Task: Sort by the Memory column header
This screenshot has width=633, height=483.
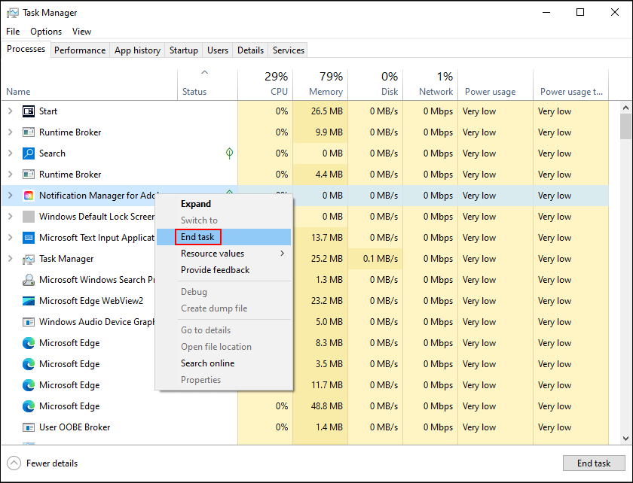Action: pyautogui.click(x=320, y=85)
